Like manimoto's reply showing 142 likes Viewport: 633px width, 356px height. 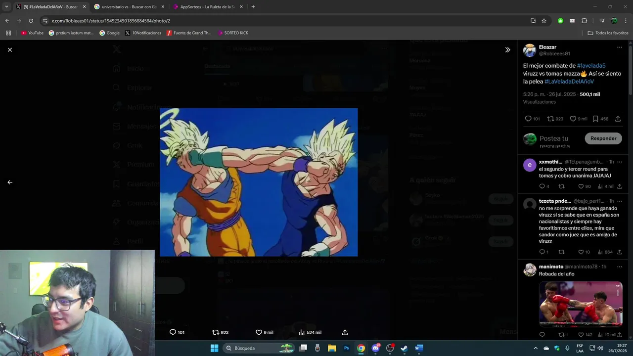tap(585, 335)
